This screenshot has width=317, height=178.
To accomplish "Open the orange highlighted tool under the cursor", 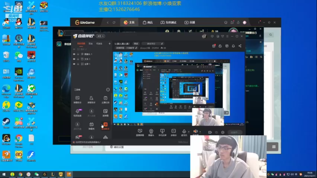I will click(x=105, y=126).
